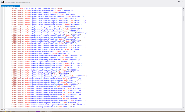Open the 100% zoom level dropdown

click(x=7, y=109)
